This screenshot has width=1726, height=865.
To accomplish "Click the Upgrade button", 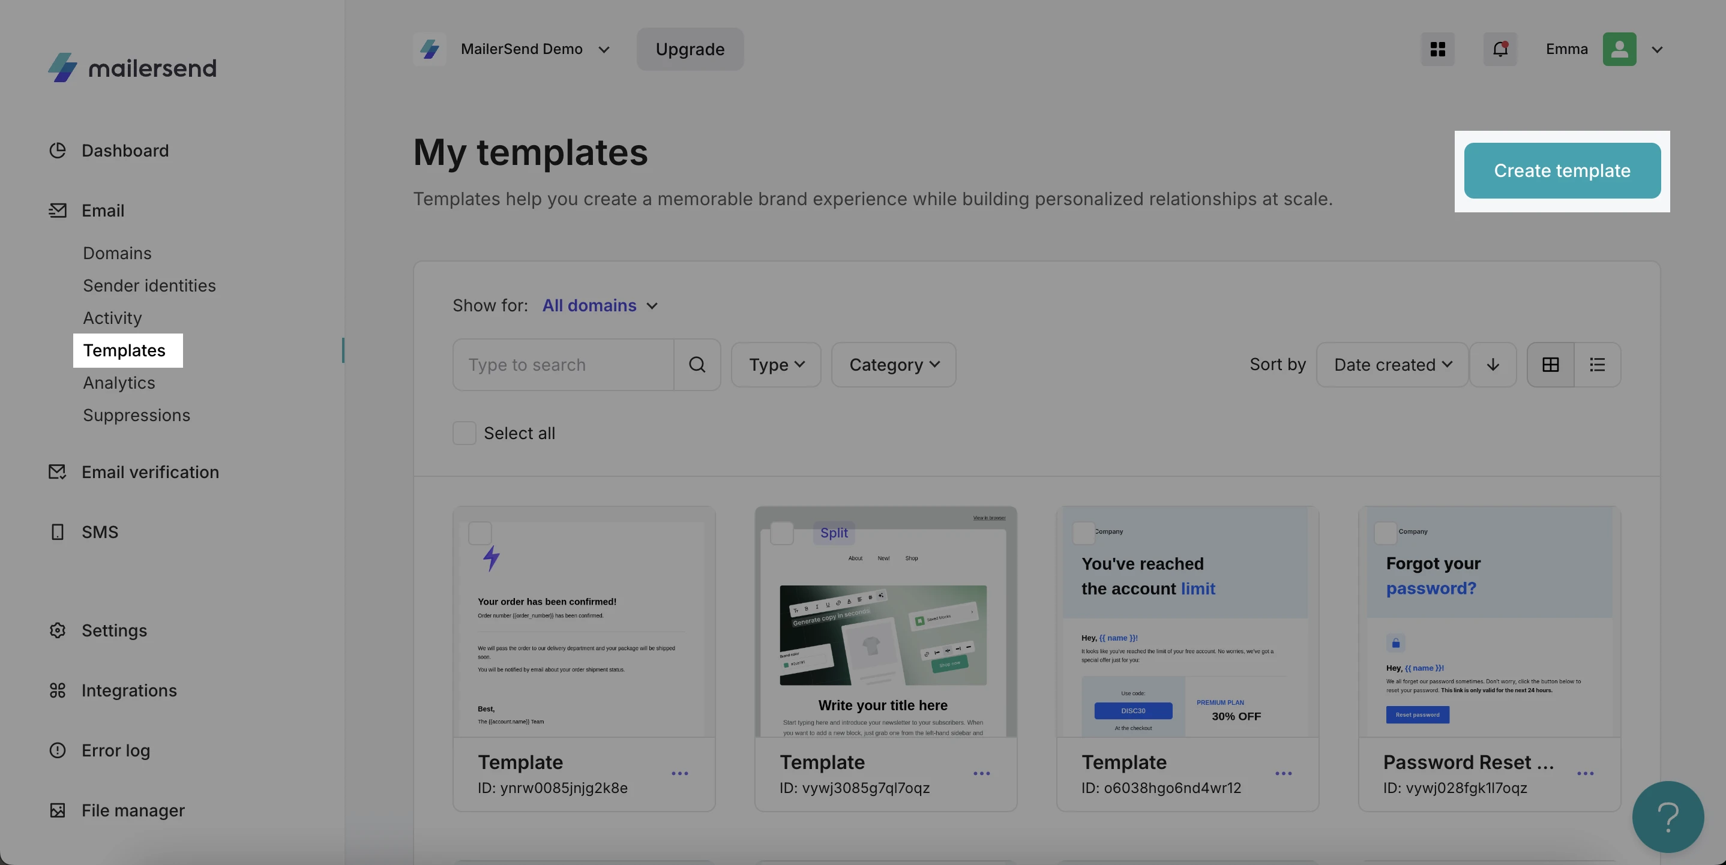I will click(690, 49).
